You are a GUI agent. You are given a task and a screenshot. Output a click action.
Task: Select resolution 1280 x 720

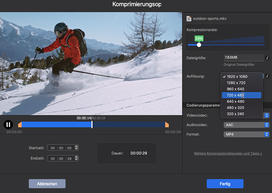pos(241,83)
